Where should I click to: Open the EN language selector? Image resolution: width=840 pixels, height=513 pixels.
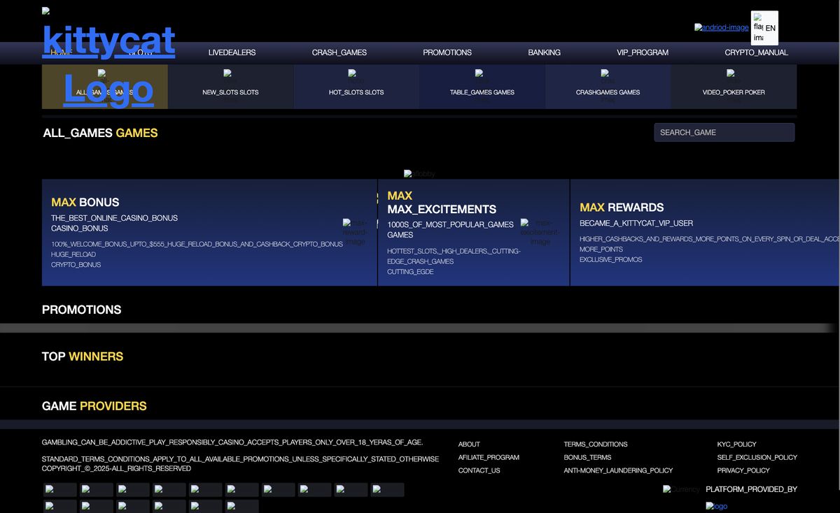(764, 28)
